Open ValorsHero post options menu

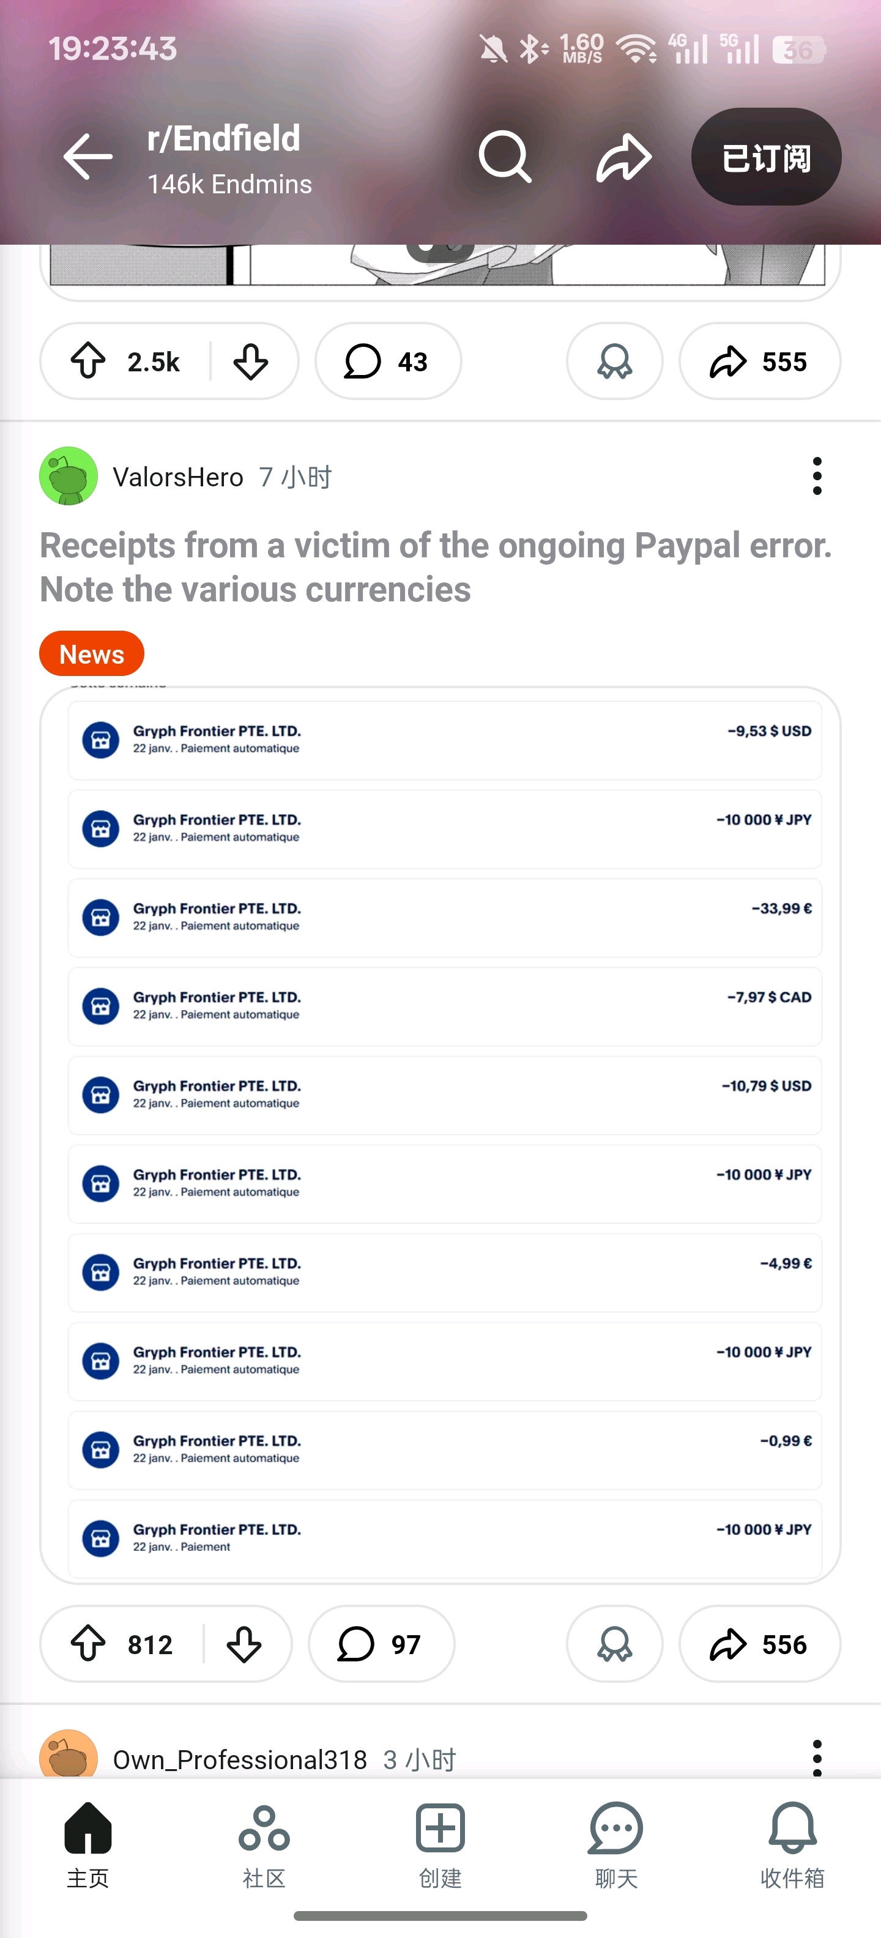tap(817, 476)
